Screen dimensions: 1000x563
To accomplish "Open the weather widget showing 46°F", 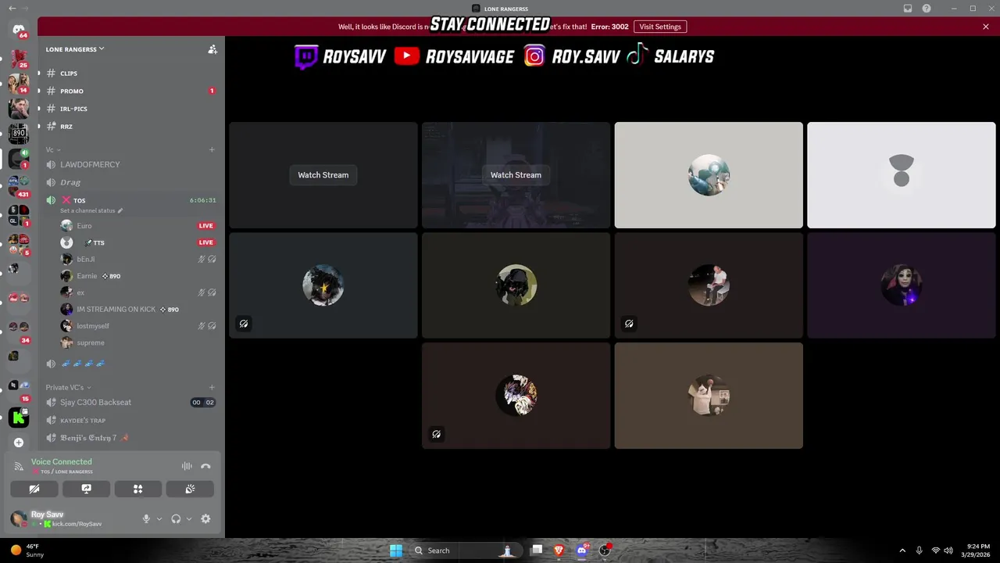I will click(x=28, y=550).
